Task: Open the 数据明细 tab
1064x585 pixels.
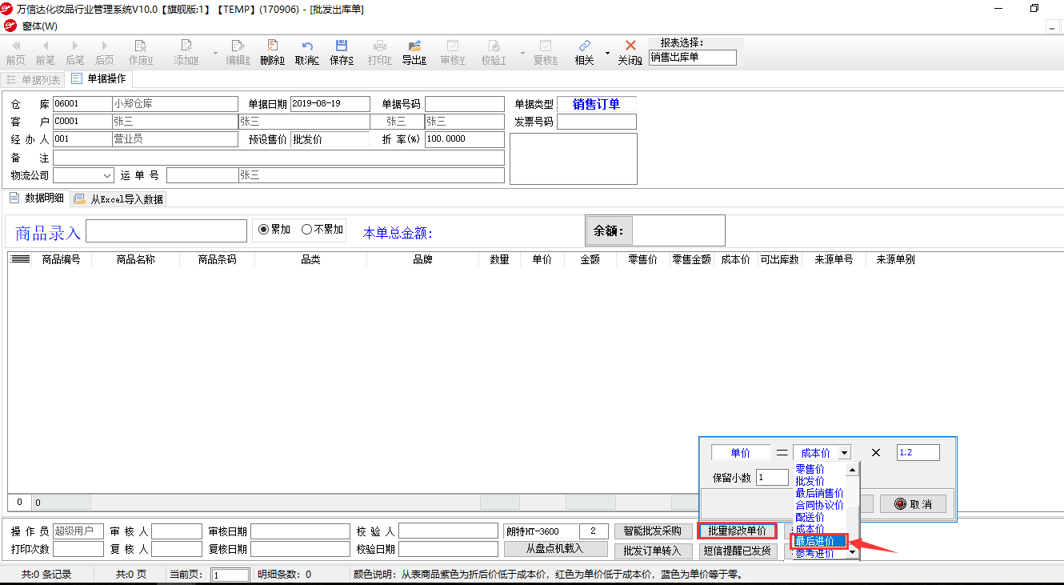Action: [x=37, y=198]
